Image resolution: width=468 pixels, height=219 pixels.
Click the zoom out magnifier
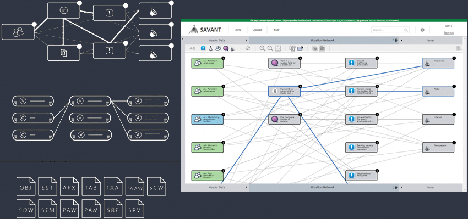point(270,48)
